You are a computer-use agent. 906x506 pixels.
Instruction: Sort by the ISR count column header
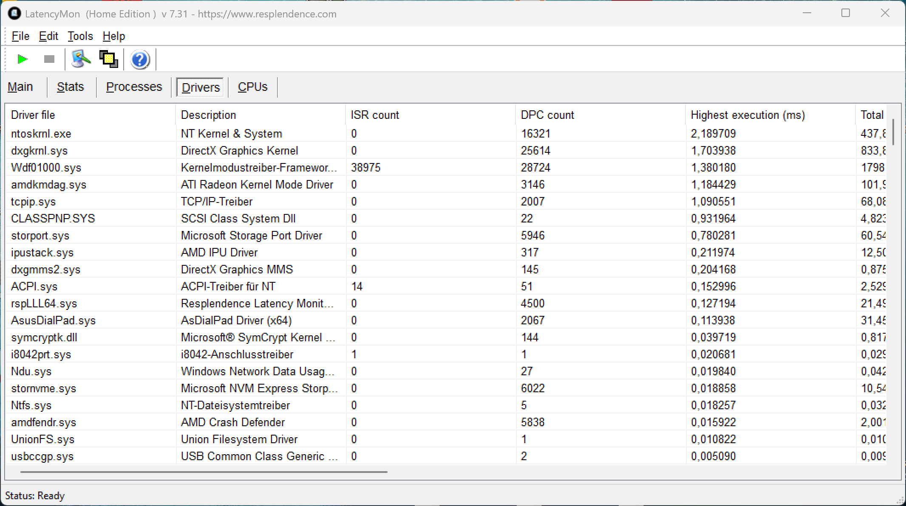[x=374, y=115]
